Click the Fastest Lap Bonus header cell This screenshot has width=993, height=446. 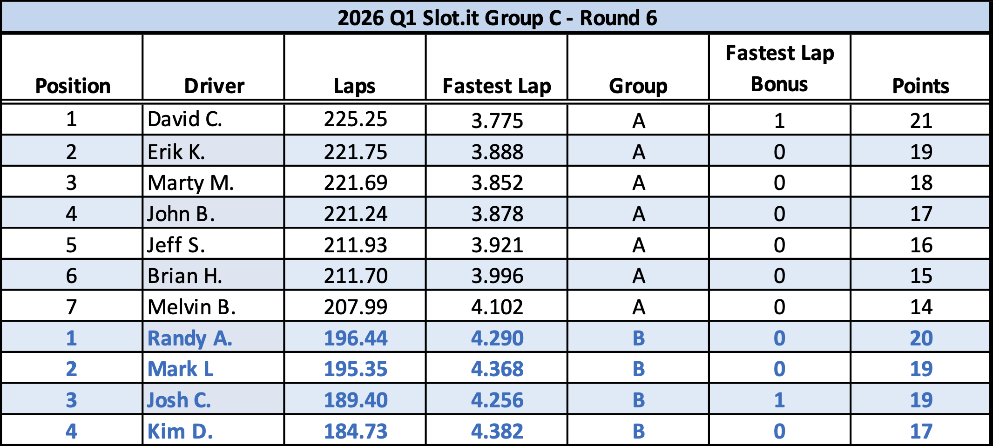779,68
